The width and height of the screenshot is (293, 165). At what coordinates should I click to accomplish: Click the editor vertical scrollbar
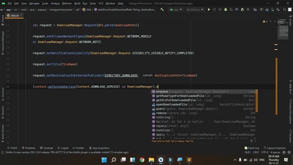(277, 87)
